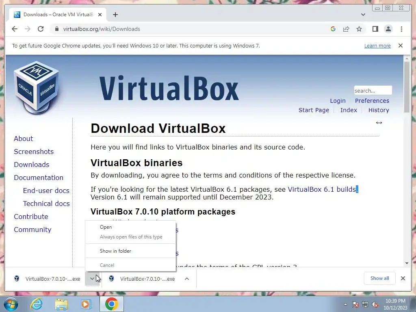Reload the page with the refresh icon

coord(41,29)
